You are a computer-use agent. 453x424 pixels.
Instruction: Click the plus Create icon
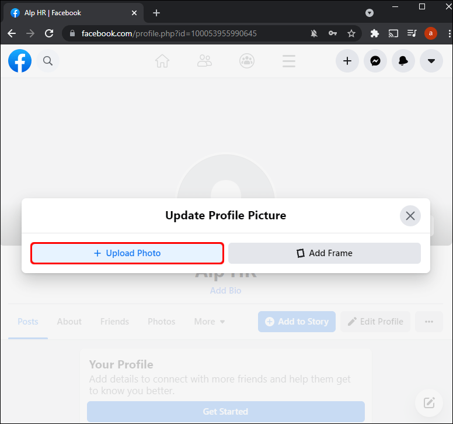click(347, 61)
